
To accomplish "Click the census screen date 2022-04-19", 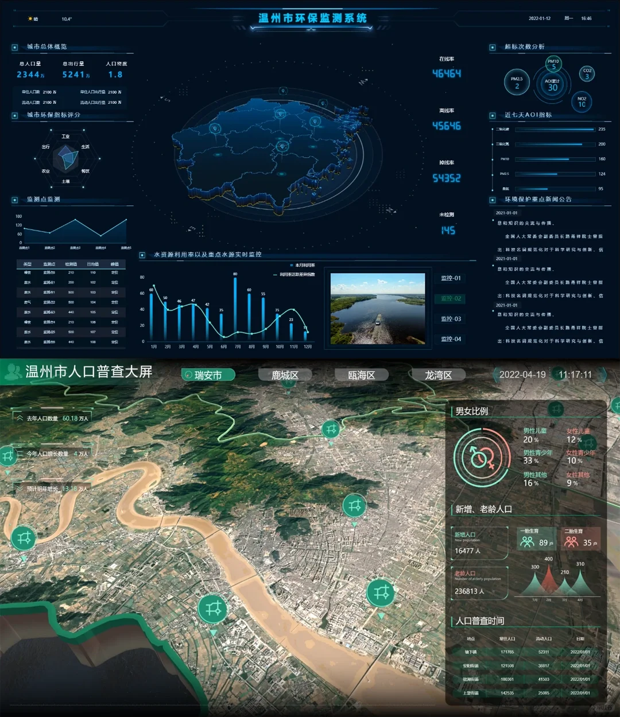I will click(522, 375).
